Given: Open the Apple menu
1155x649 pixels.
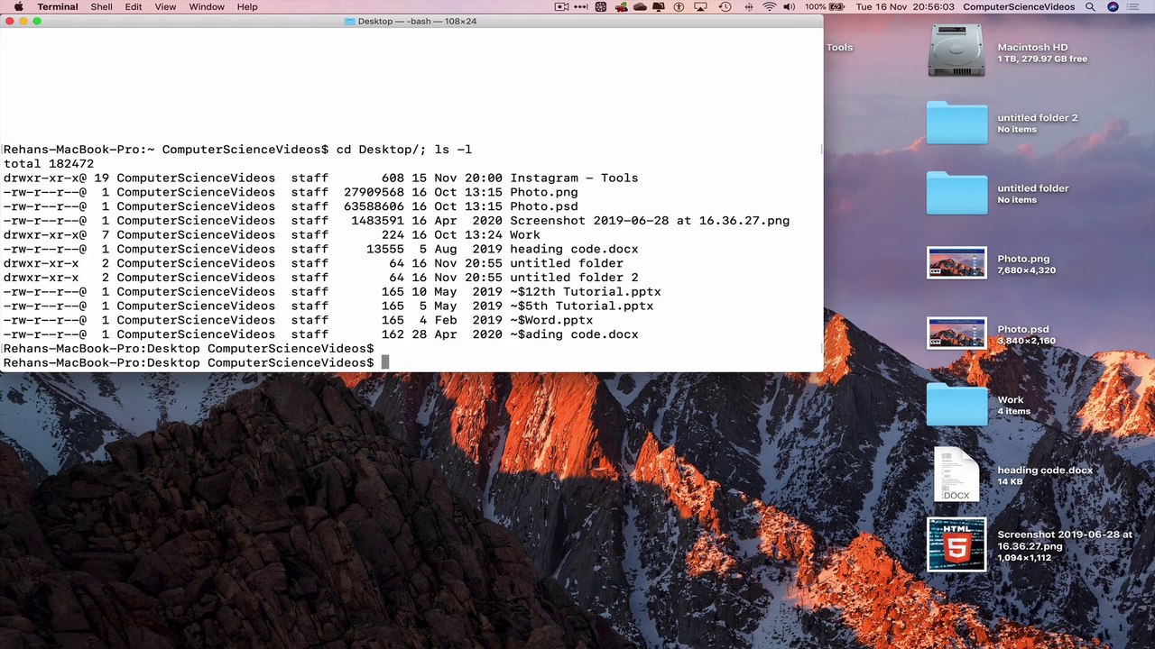Looking at the screenshot, I should (x=18, y=6).
